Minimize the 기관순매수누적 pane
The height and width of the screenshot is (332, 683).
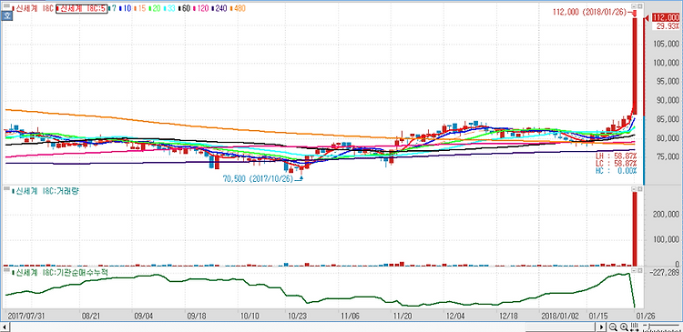coord(634,271)
